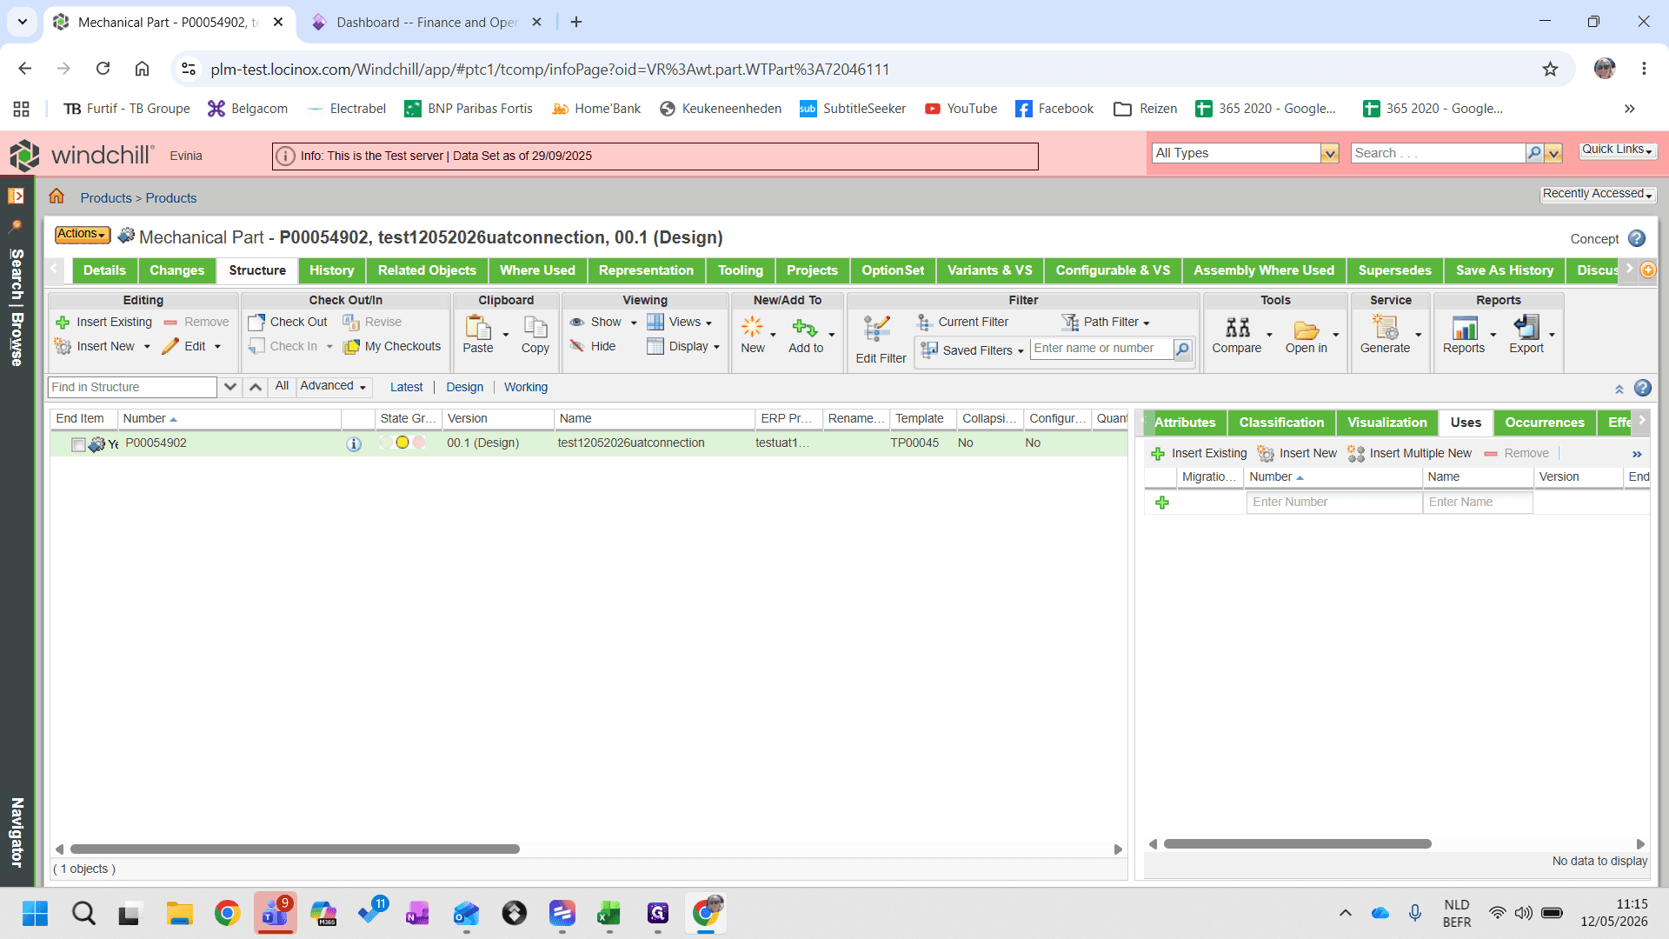Switch to the History tab
1669x939 pixels.
[331, 270]
